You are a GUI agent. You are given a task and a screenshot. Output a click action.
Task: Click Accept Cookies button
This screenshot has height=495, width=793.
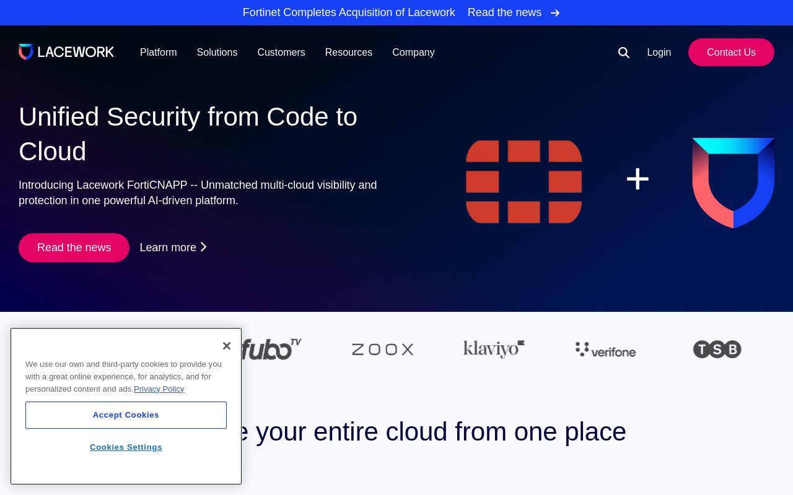pos(126,415)
